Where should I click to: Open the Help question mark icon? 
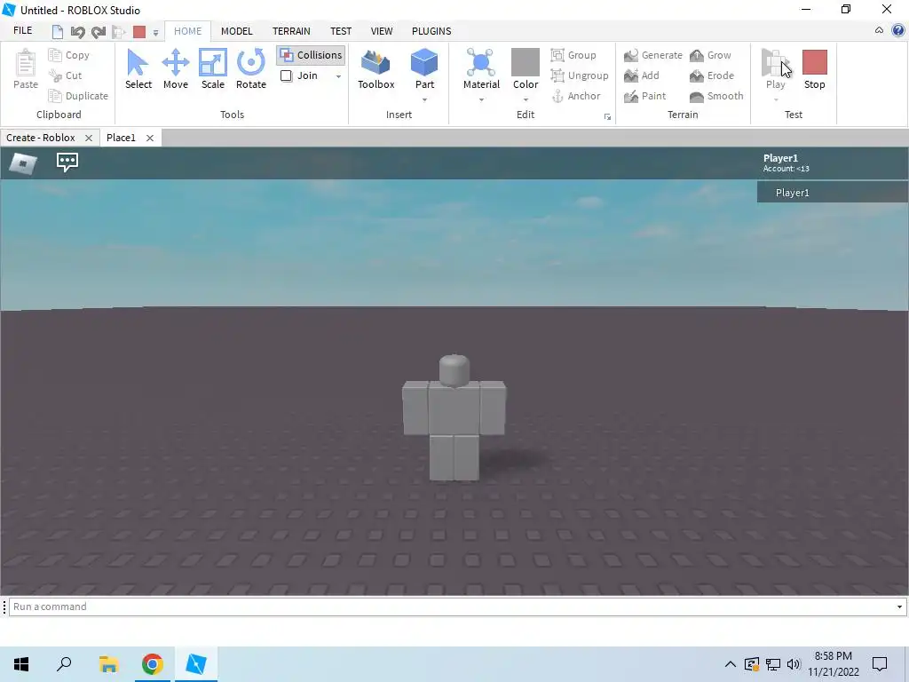click(x=898, y=30)
